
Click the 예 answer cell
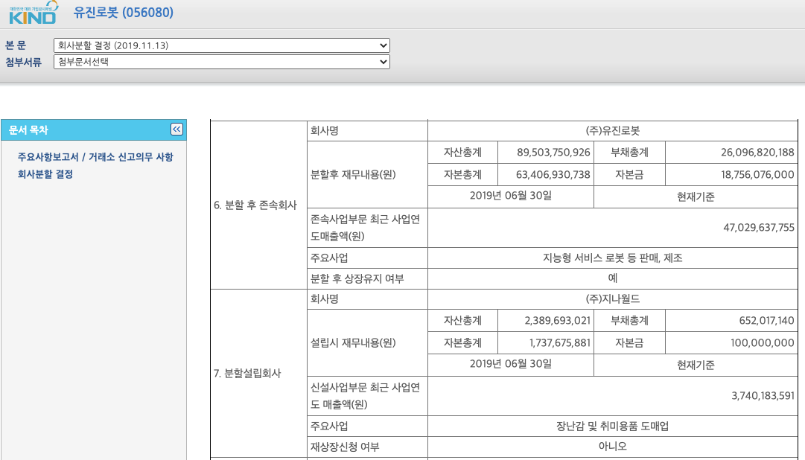(x=612, y=278)
